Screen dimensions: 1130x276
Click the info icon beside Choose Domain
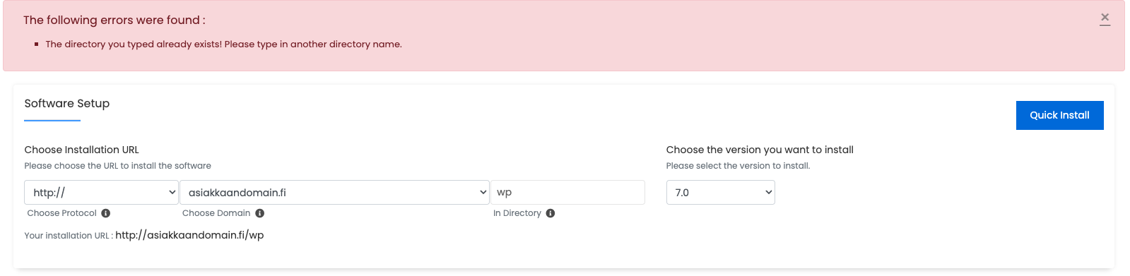tap(260, 213)
